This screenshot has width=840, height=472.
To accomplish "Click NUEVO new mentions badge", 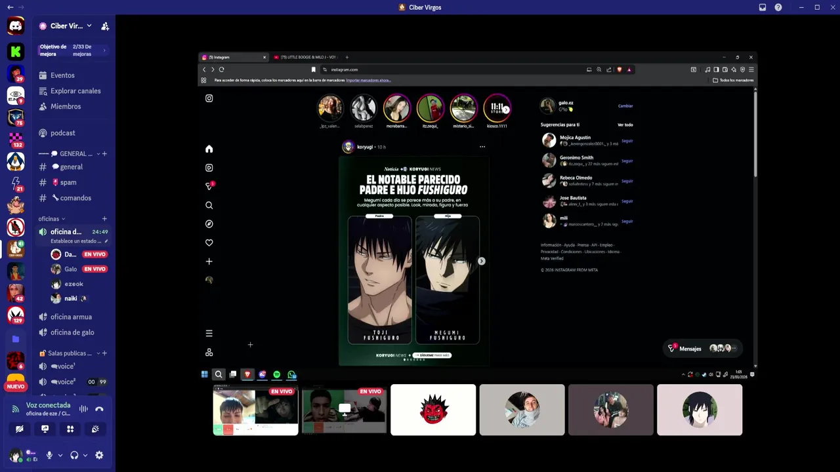I will pos(16,387).
